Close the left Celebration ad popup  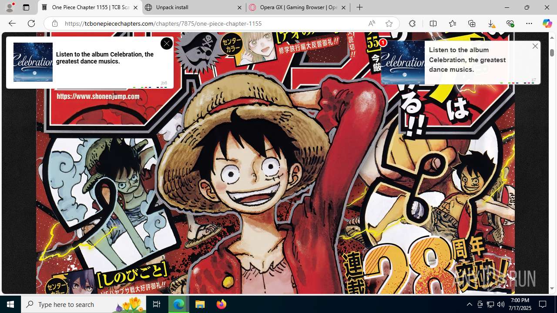click(x=166, y=43)
